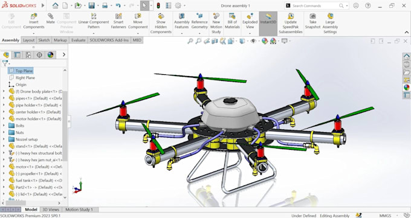
Task: Expand more manager tabs arrow
Action: point(63,55)
